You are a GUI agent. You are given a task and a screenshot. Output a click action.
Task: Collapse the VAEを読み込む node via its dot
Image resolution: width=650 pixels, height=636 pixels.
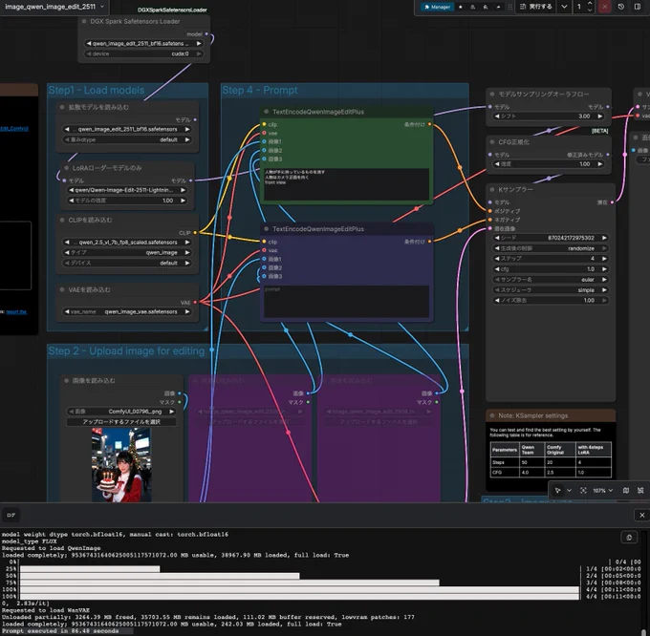pyautogui.click(x=62, y=290)
